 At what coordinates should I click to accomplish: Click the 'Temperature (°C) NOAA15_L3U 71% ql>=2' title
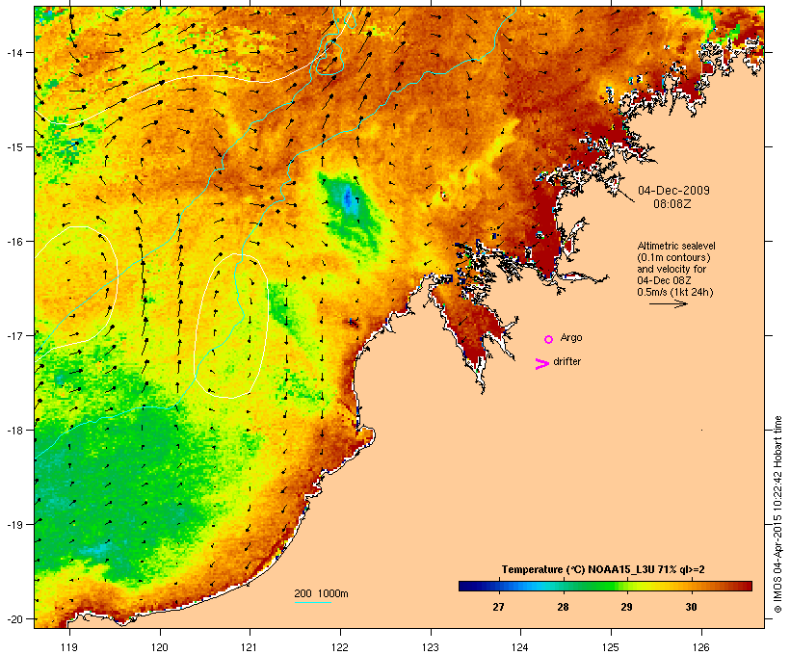click(x=603, y=569)
